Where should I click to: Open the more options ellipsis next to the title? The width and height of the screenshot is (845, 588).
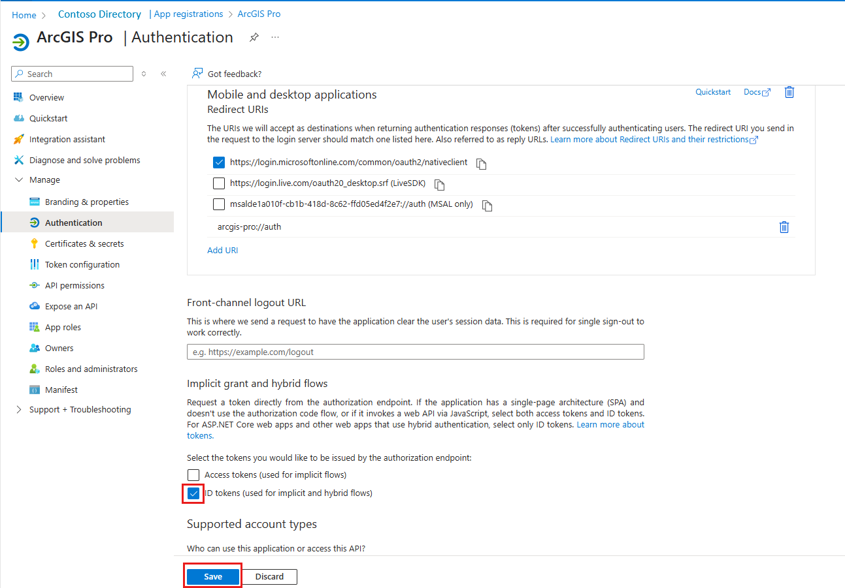[x=275, y=38]
